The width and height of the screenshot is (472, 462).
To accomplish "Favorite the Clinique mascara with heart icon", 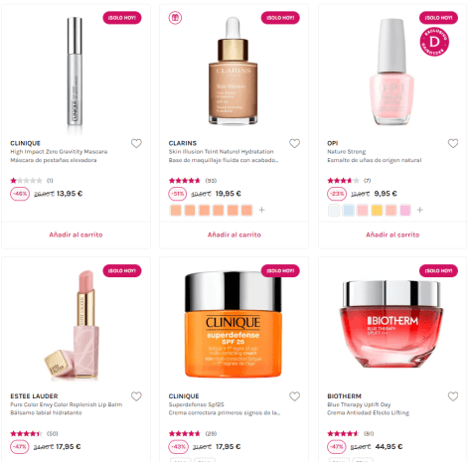I will click(x=136, y=143).
